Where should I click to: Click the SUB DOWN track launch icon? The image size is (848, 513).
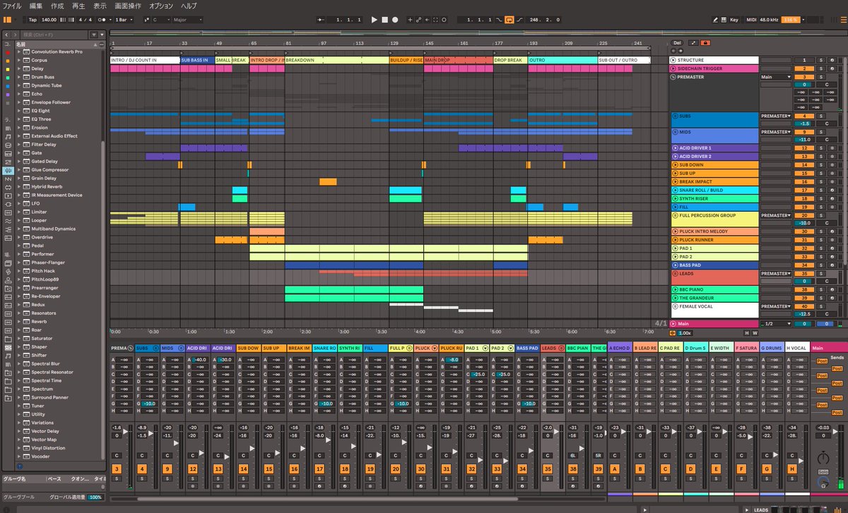tap(675, 165)
